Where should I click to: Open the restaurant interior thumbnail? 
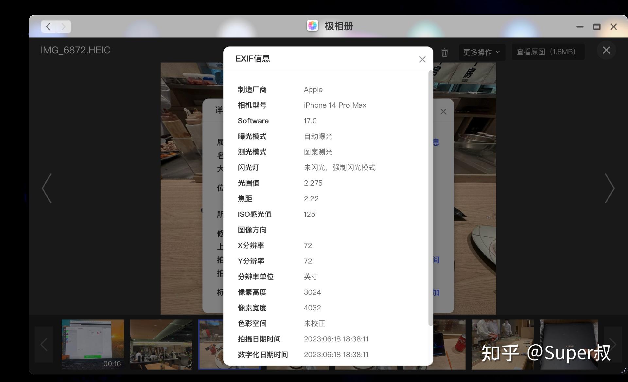(x=161, y=344)
